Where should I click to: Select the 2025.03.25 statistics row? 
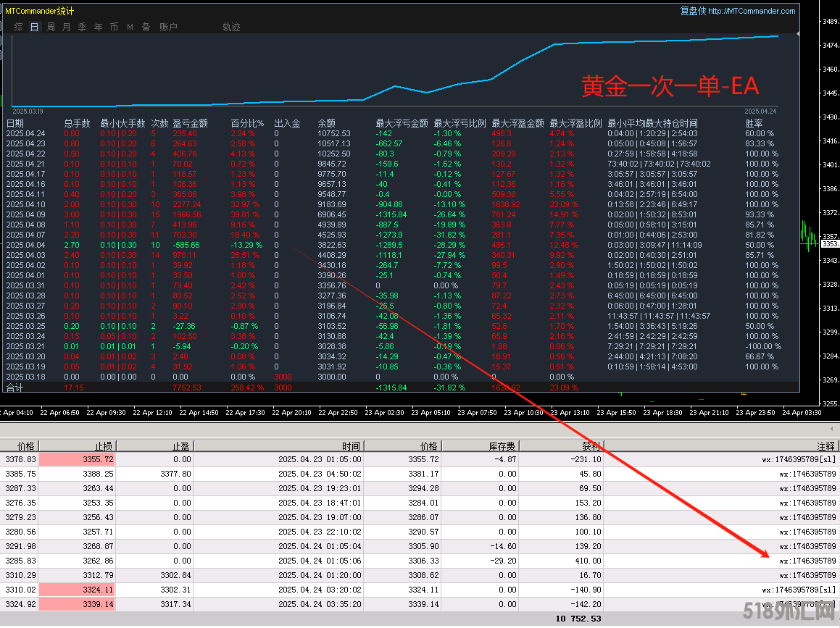(x=402, y=326)
